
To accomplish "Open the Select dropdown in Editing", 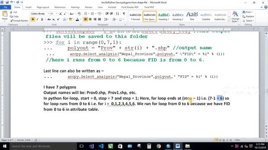I will click(x=248, y=21).
